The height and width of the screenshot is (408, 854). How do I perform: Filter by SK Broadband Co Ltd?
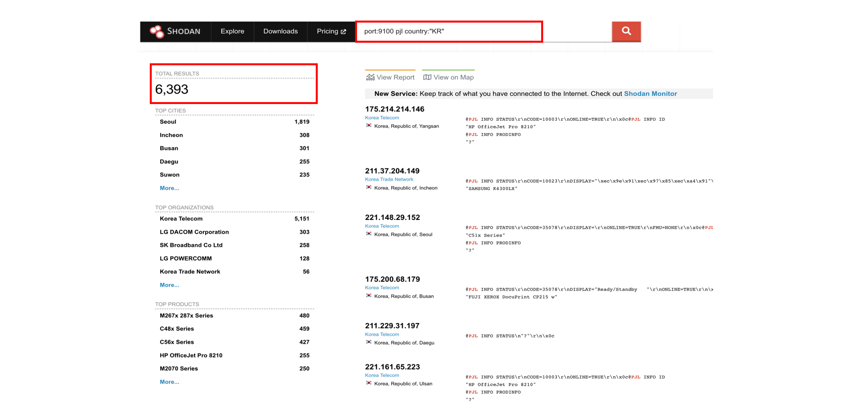coord(191,245)
